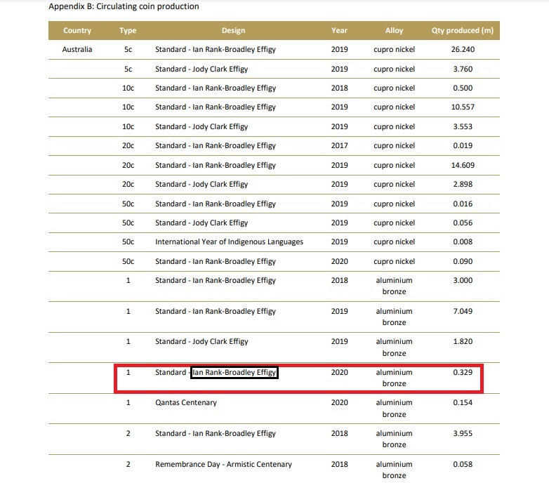Click the 26.240 quantity value
549x483 pixels.
463,49
